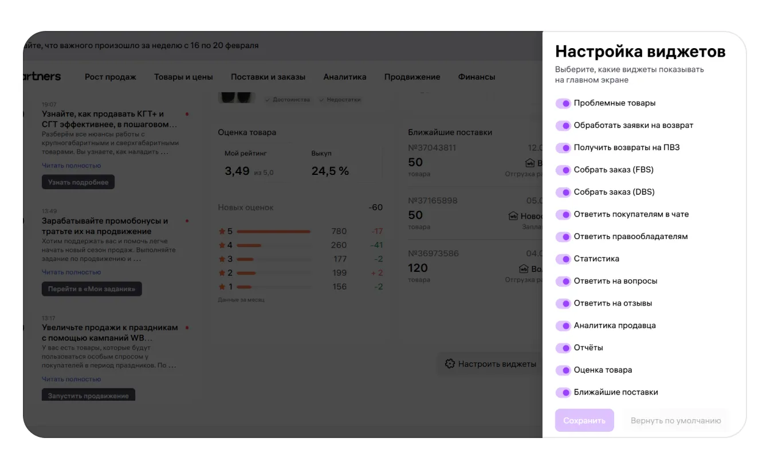Click the Узнать подробнее button
The width and height of the screenshot is (770, 469).
[x=78, y=182]
